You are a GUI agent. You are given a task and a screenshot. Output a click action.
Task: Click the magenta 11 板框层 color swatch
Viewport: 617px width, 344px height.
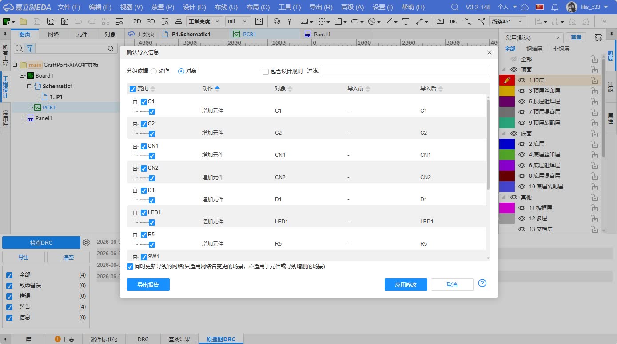coord(507,208)
